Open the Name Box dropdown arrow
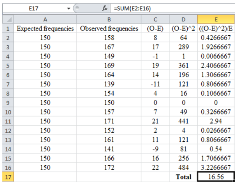Viewport: 235px width, 185px height. click(69, 7)
